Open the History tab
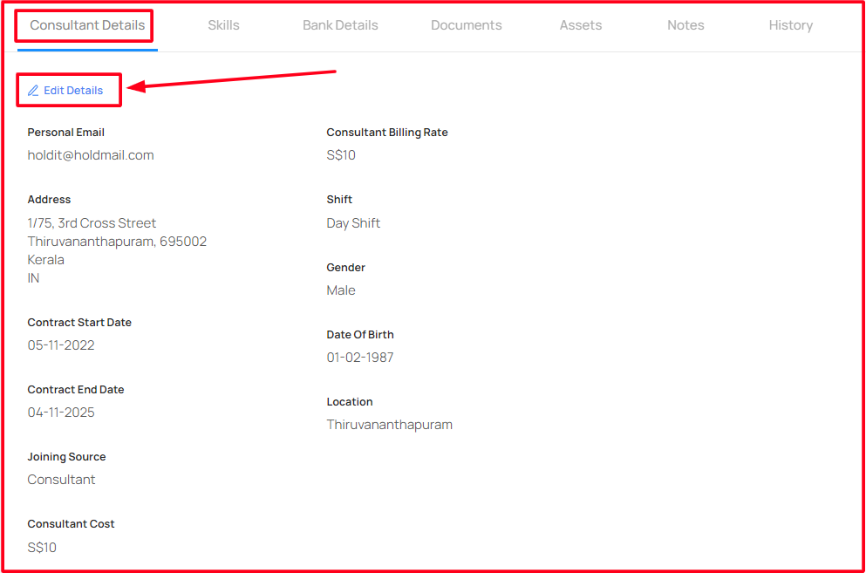This screenshot has height=573, width=866. click(x=790, y=25)
